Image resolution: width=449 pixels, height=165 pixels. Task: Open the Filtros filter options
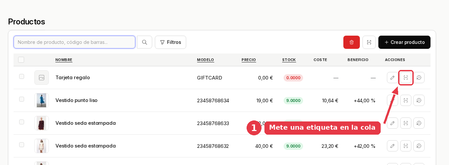(170, 42)
